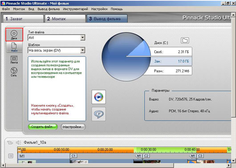Viewport: 236px width, 168px height.
Task: Open the Инструментарий menu
Action: (x=75, y=9)
